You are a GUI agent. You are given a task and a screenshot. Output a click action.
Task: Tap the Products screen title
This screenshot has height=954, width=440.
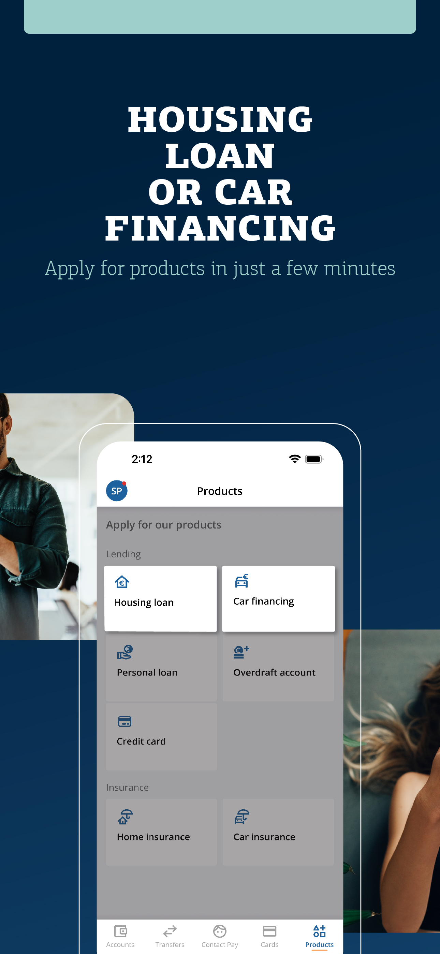pos(220,491)
